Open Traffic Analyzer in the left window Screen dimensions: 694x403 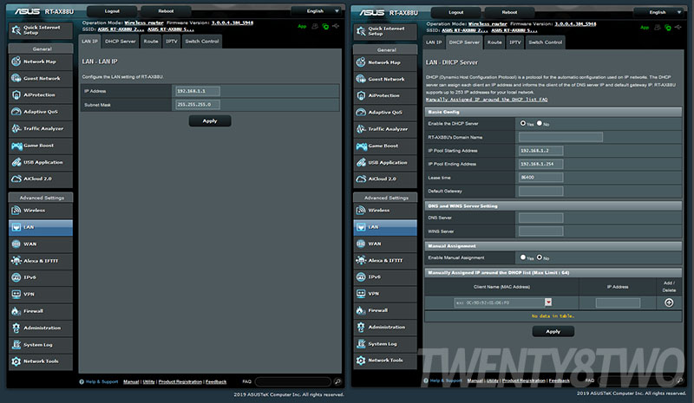click(x=40, y=129)
